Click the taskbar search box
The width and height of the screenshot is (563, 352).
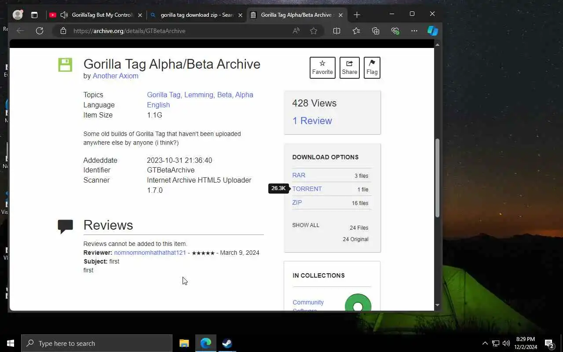pos(97,343)
